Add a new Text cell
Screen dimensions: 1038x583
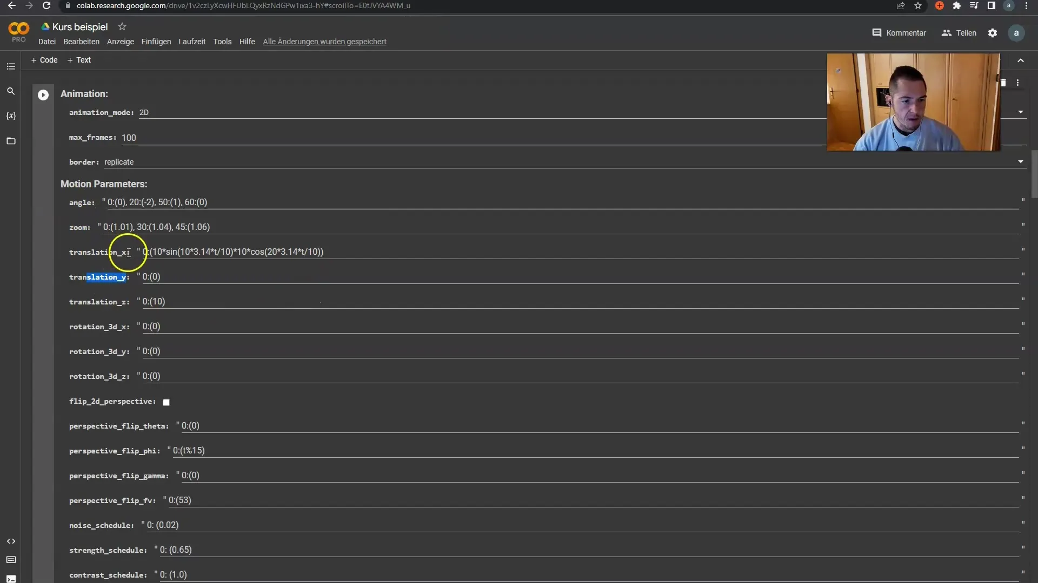[x=79, y=60]
